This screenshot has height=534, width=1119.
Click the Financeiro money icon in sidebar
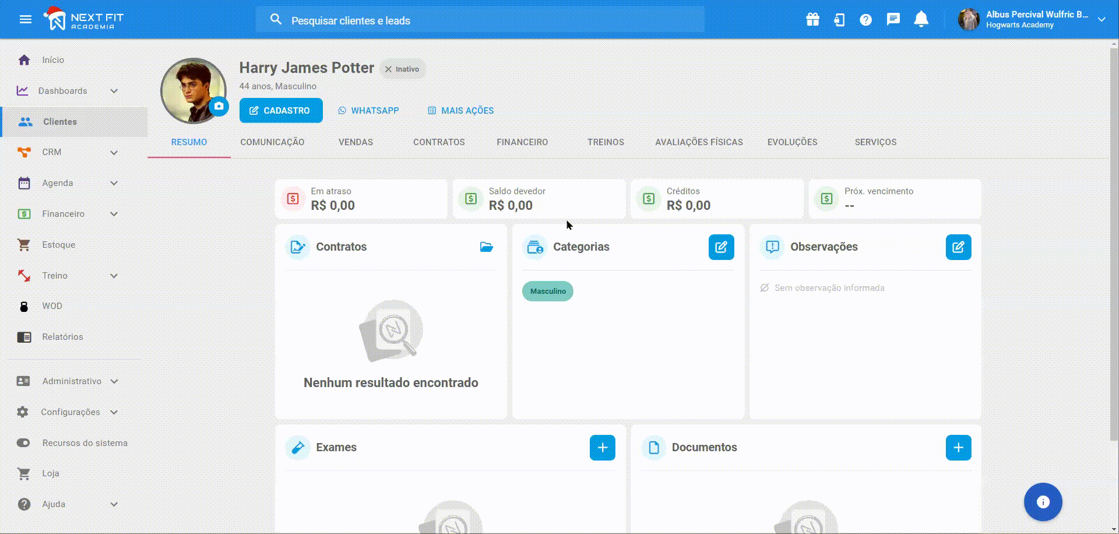pos(24,214)
